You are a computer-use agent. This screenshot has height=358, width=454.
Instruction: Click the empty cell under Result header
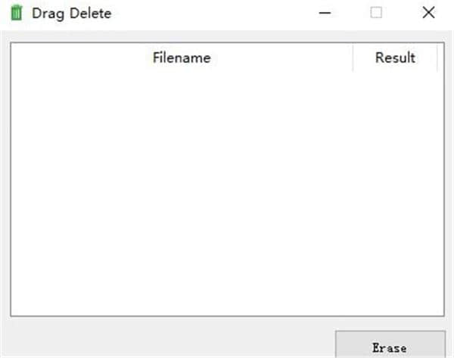(395, 80)
